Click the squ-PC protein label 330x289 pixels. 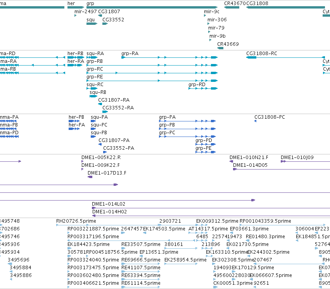pos(99,125)
